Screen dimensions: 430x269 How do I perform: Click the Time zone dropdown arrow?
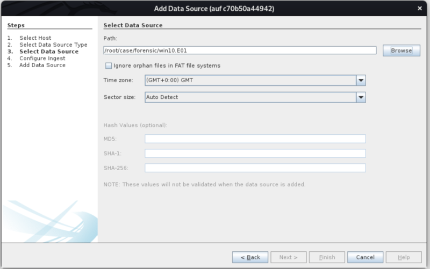[361, 80]
